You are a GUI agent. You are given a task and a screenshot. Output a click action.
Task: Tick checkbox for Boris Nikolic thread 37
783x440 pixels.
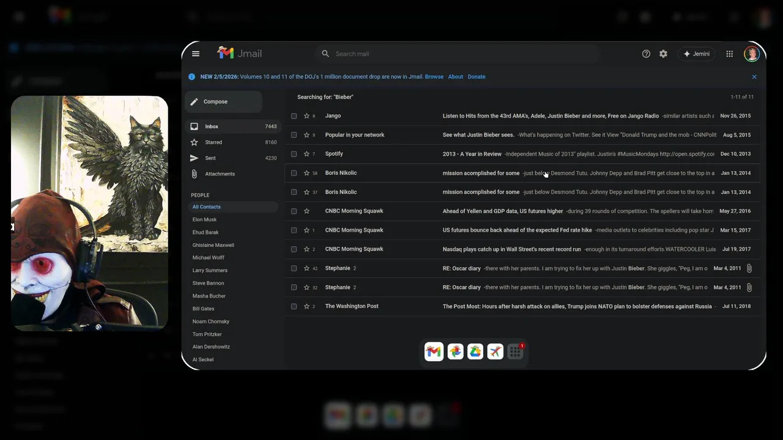click(x=294, y=192)
